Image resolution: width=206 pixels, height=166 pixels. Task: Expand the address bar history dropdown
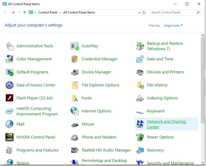139,13
